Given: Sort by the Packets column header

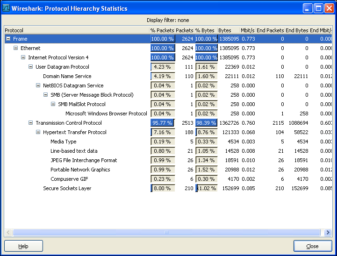Looking at the screenshot, I should click(185, 30).
